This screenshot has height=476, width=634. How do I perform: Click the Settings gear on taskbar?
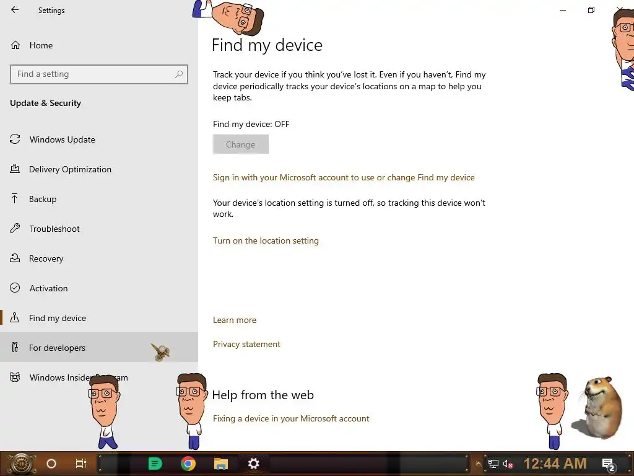(x=253, y=464)
